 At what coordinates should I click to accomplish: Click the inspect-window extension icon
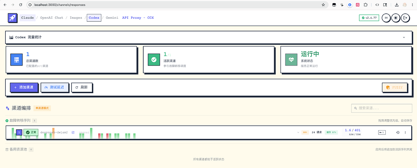pos(385,5)
